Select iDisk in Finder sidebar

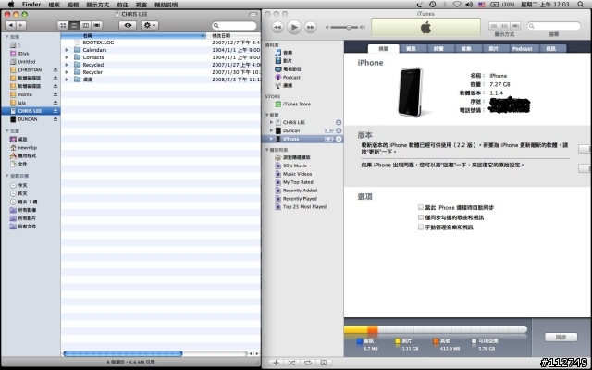pyautogui.click(x=23, y=54)
